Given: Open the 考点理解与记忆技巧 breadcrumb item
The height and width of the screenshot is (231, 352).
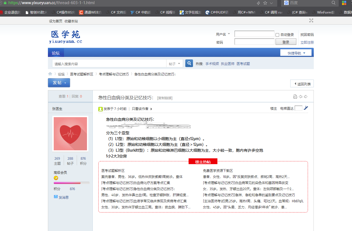Looking at the screenshot, I should coord(114,74).
